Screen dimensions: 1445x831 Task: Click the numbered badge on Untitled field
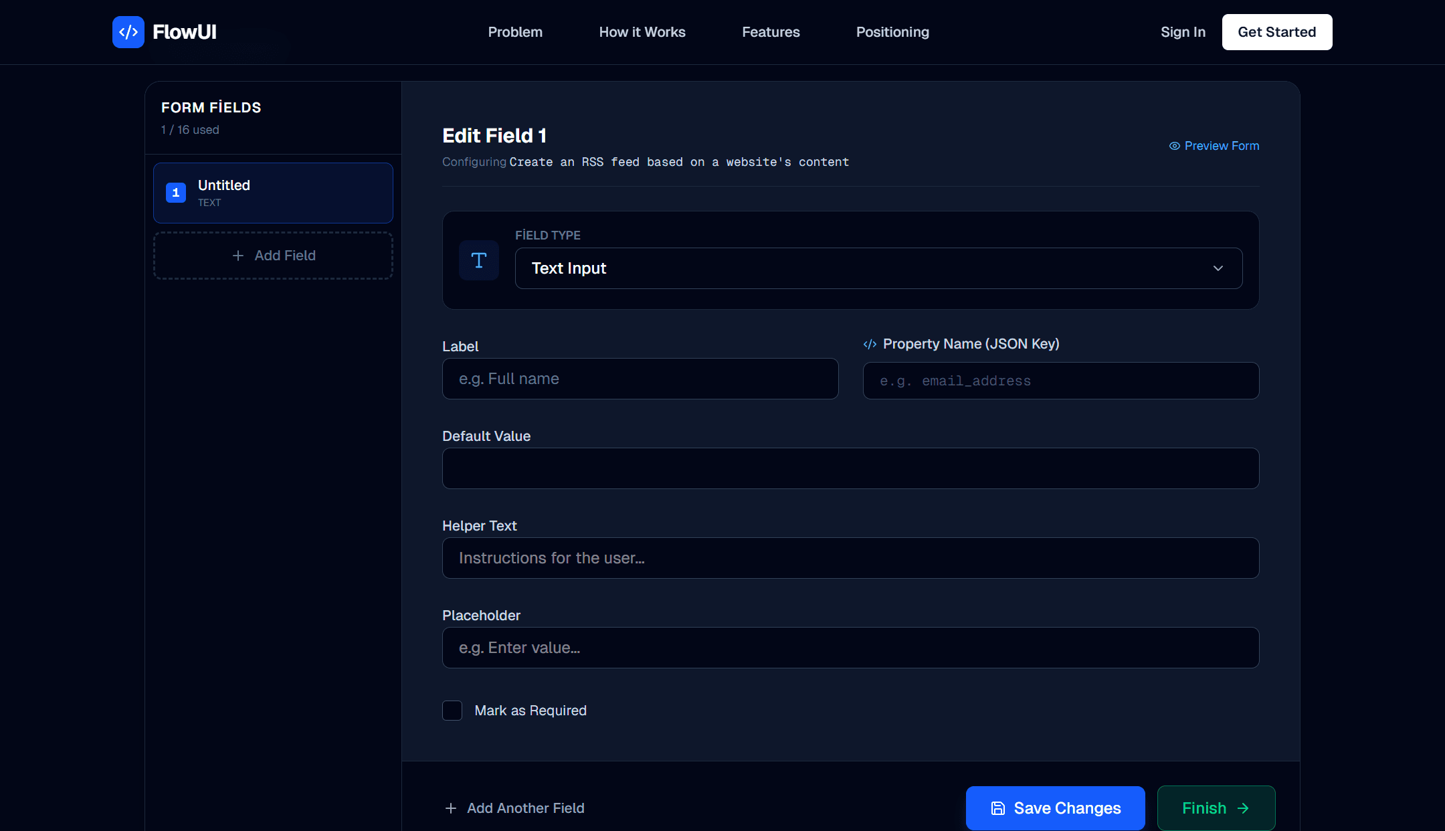pos(176,193)
